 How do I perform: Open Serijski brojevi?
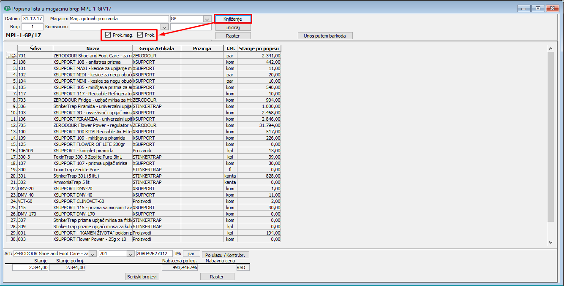[142, 277]
